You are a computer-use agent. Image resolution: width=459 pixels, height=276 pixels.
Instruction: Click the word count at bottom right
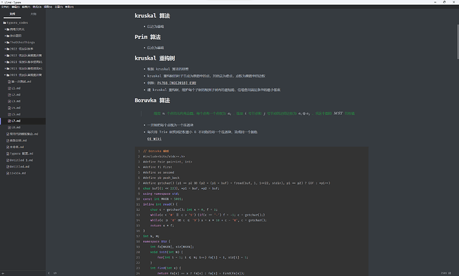point(446,273)
